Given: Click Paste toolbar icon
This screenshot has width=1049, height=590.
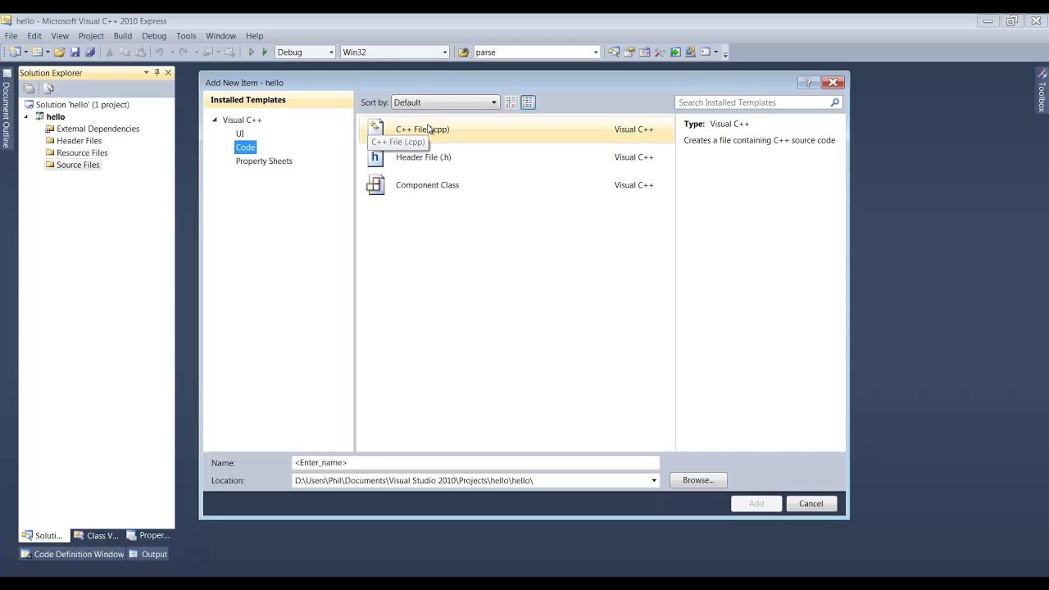Looking at the screenshot, I should tap(140, 52).
